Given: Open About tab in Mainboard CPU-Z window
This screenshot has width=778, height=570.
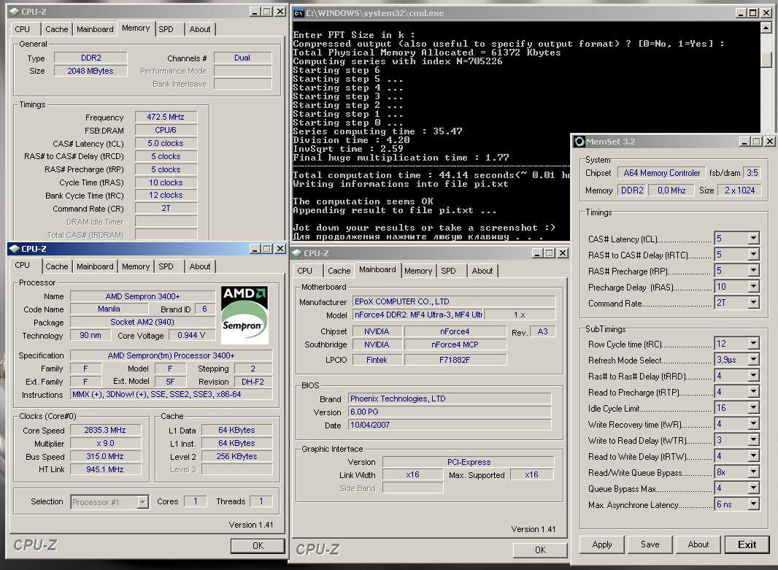Looking at the screenshot, I should pos(482,271).
